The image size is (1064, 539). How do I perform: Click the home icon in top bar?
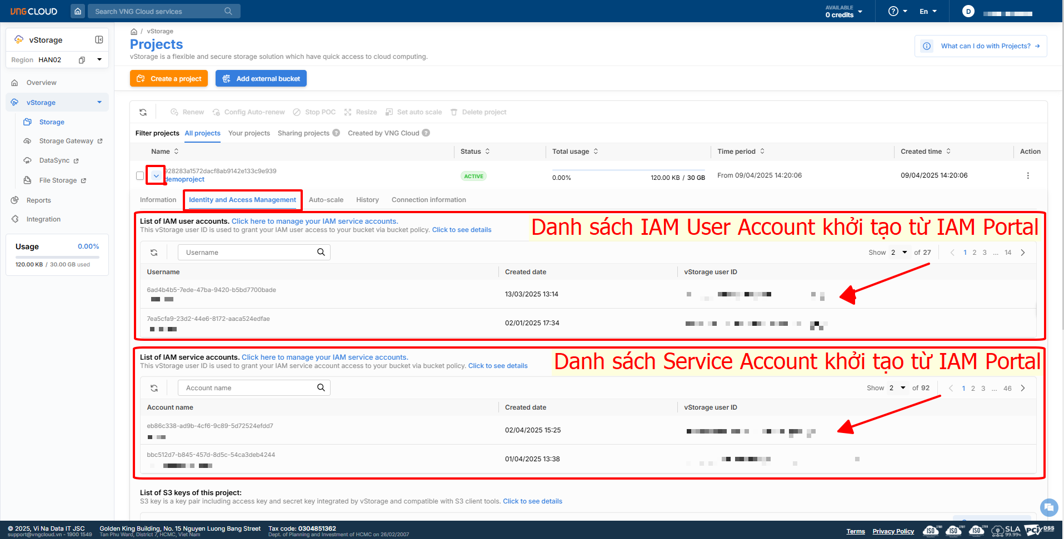(78, 11)
